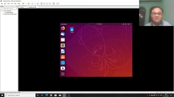The width and height of the screenshot is (174, 97).
Task: Open the File menu
Action: (x=2, y=4)
